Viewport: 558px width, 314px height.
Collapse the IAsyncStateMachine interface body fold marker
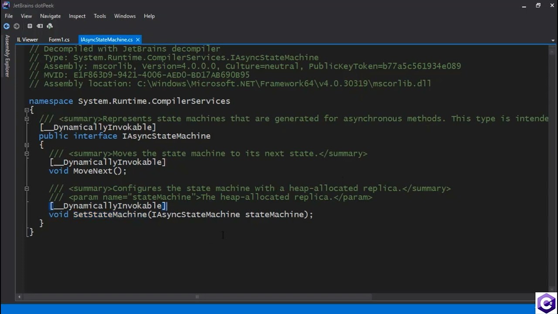pos(27,145)
